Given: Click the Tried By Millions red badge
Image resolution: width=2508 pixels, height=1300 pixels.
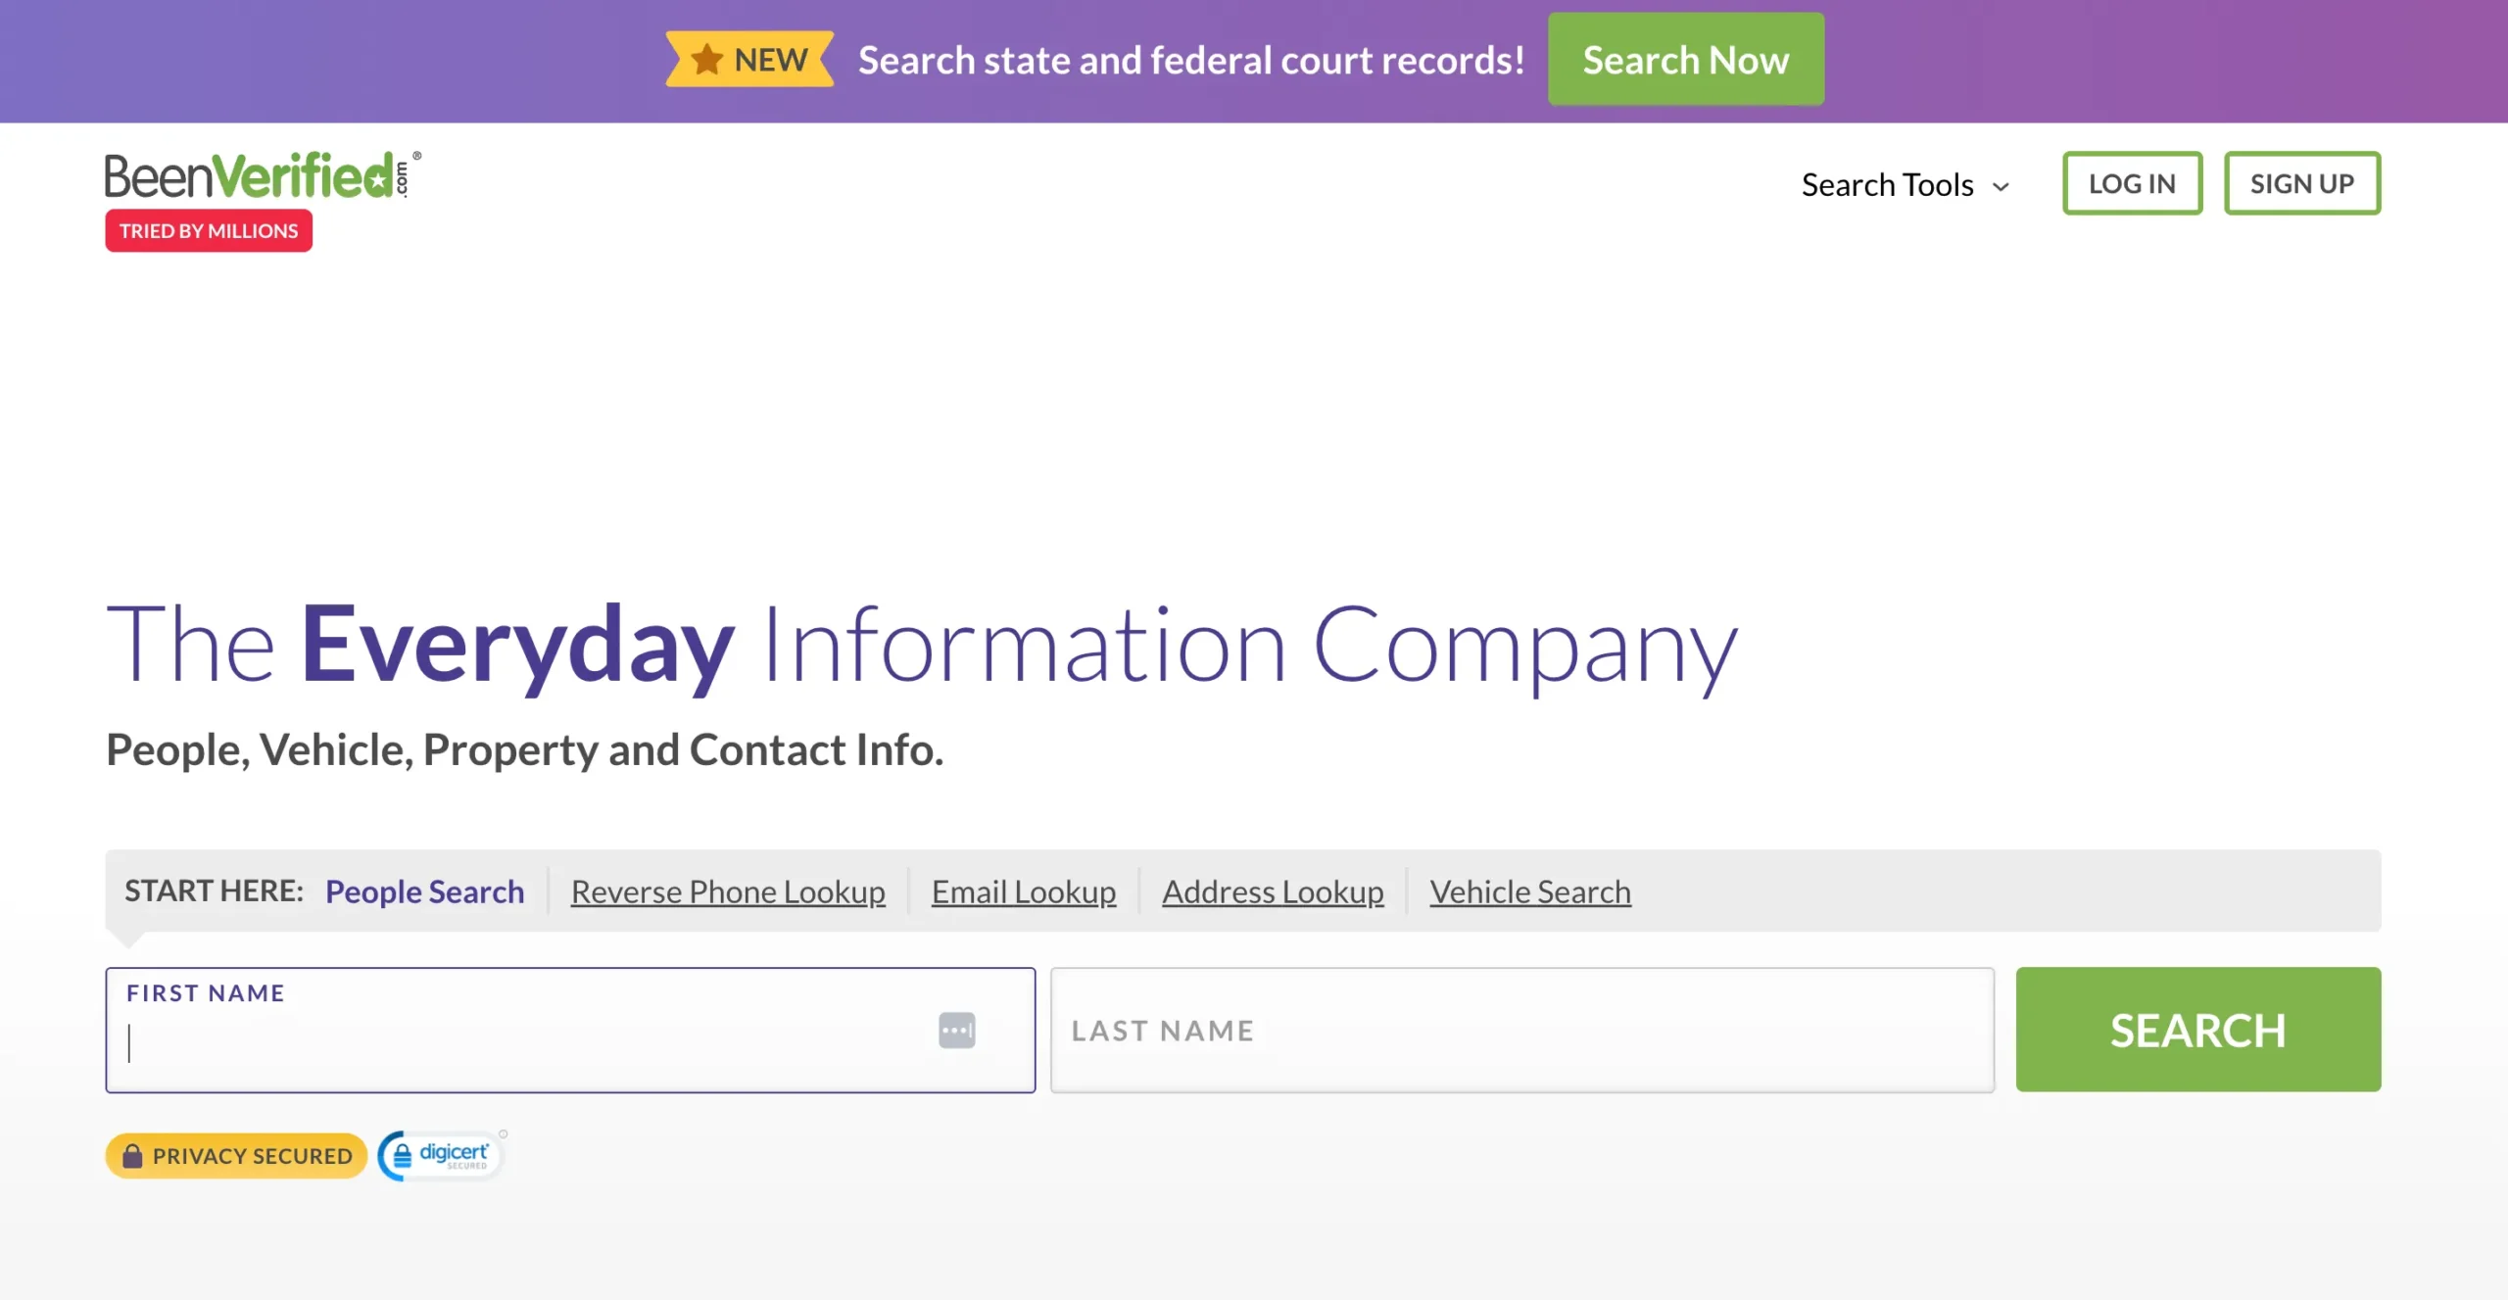Looking at the screenshot, I should click(209, 231).
